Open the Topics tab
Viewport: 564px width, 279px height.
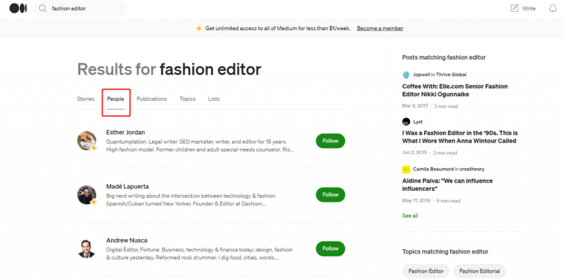coord(187,99)
